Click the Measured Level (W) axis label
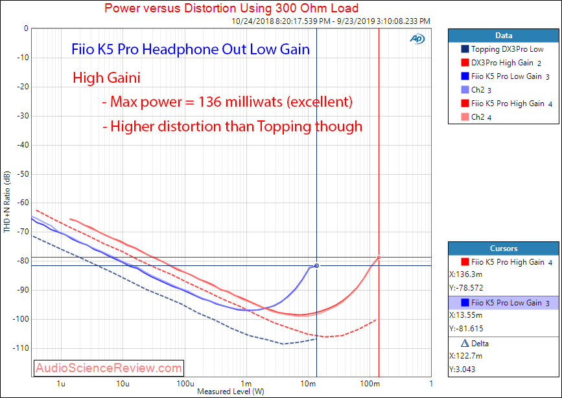Screen dimensions: 562x398 [x=231, y=392]
